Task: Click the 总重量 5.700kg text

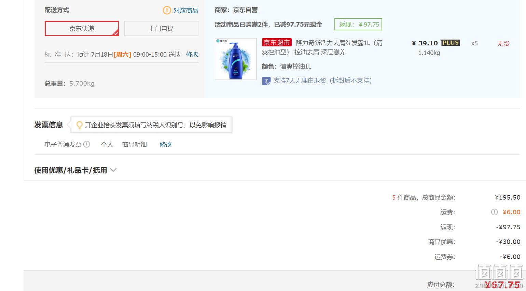Action: click(69, 84)
